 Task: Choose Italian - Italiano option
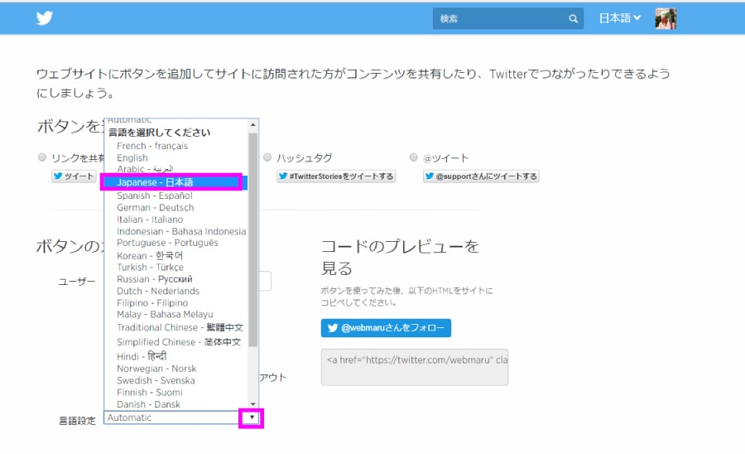click(x=175, y=220)
